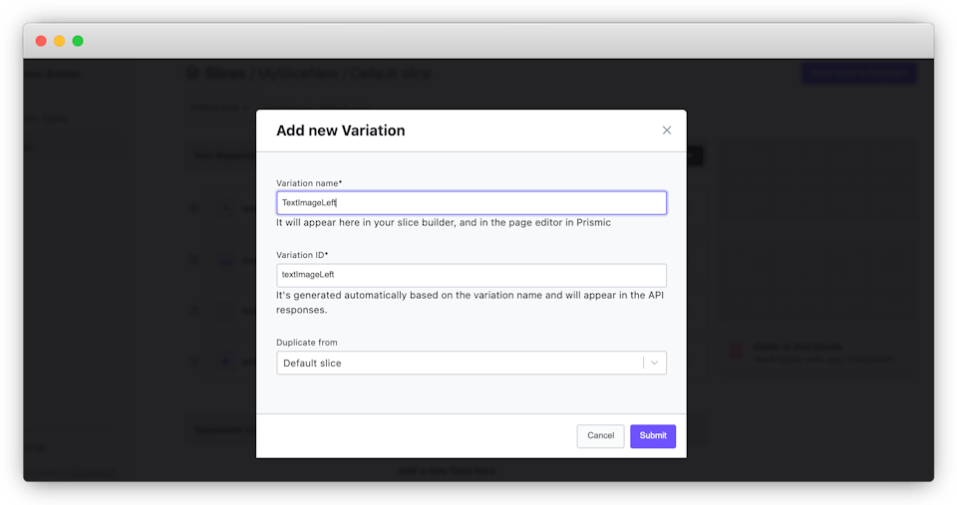Click the Variation name input field
This screenshot has width=957, height=505.
(x=472, y=202)
